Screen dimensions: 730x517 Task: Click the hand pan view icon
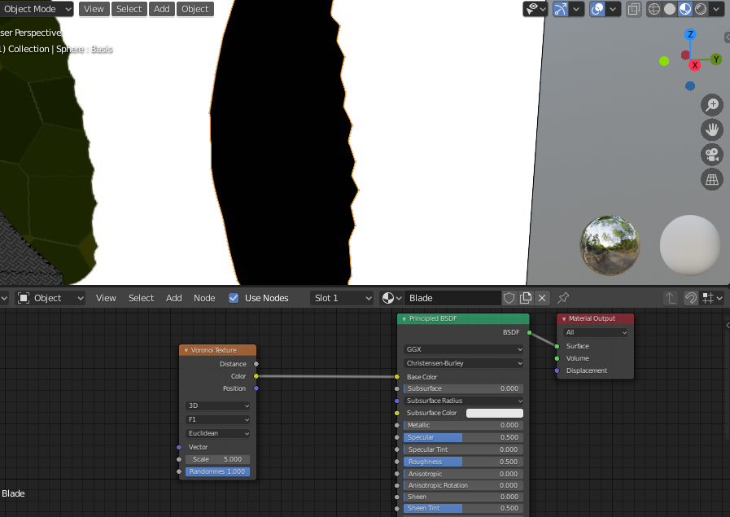[x=712, y=129]
